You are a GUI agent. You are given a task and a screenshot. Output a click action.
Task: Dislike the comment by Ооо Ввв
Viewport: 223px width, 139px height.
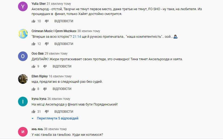tap(45, 66)
